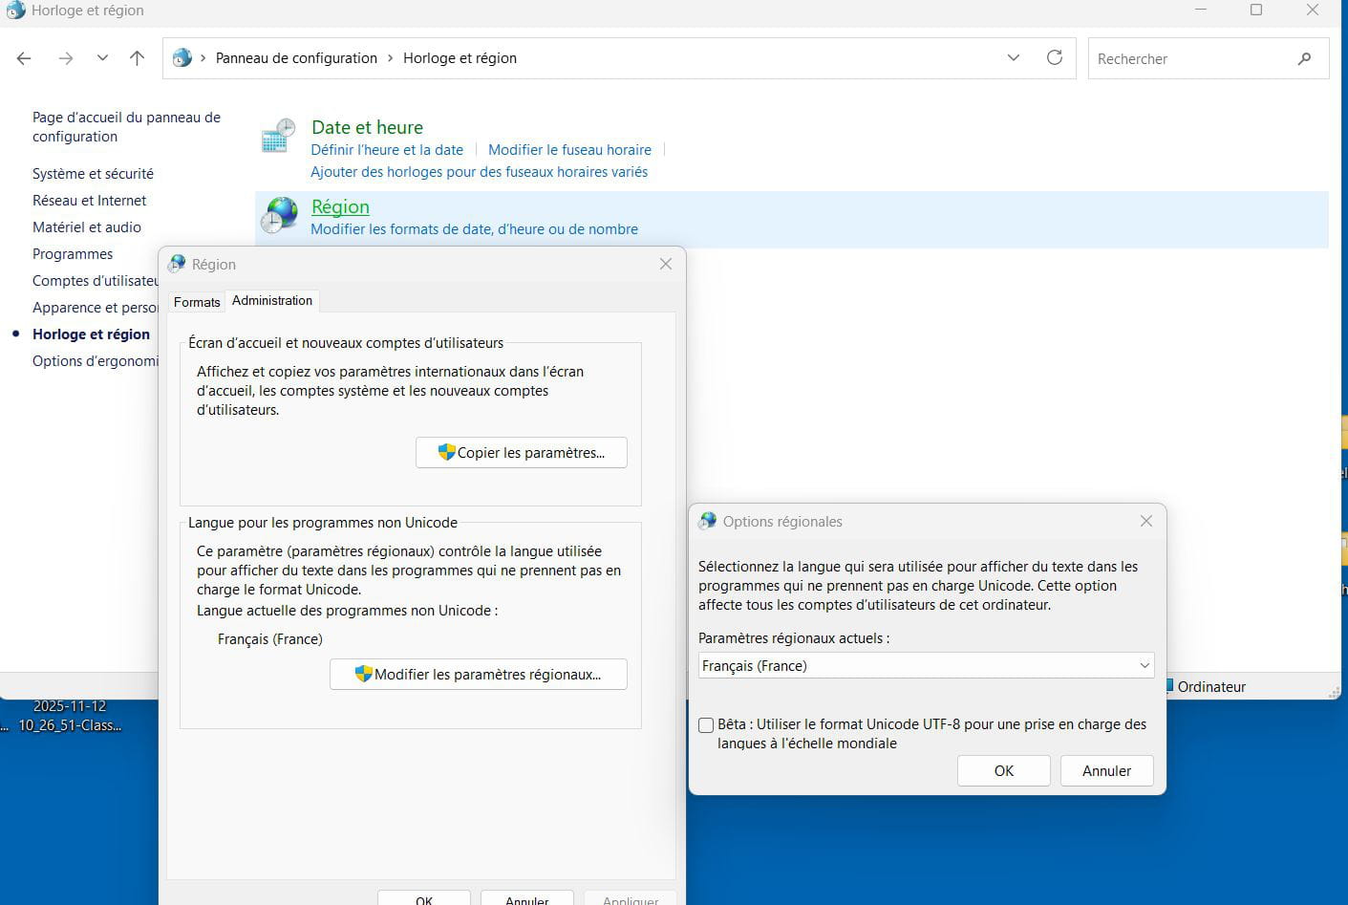Open Modifier le fuseau horaire link
Viewport: 1348px width, 905px height.
[x=569, y=150]
